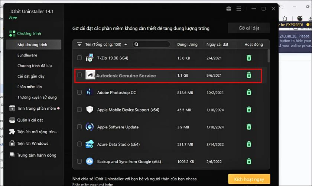Screen dimensions: 312x186
Task: Sort by Dung lượng column
Action: pos(187,45)
